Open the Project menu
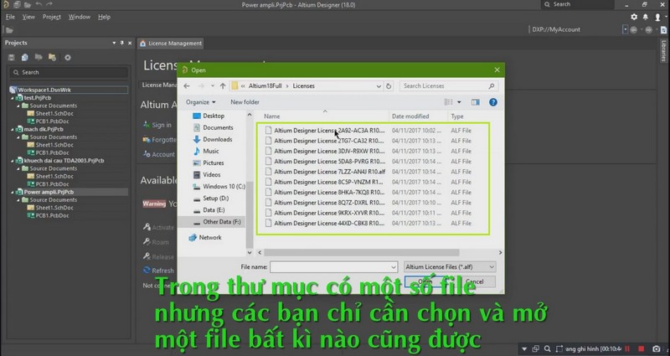Screen dimensions: 670x356 click(x=52, y=17)
